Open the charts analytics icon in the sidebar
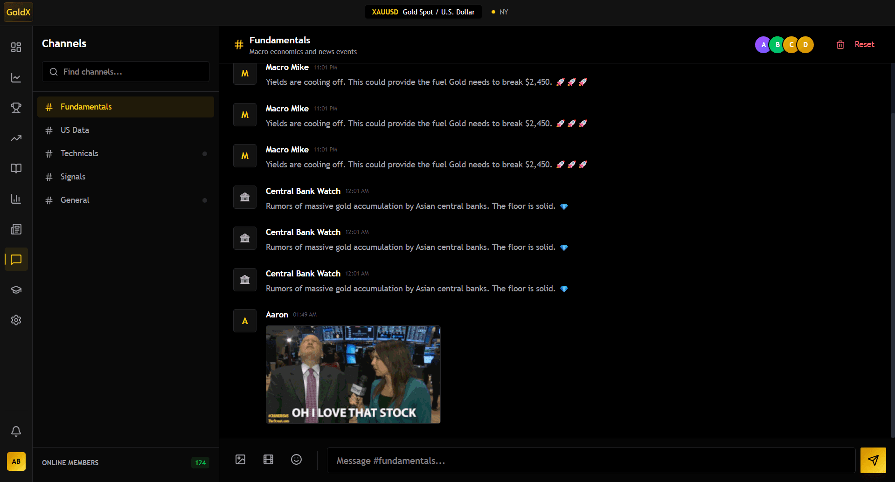 click(x=16, y=77)
